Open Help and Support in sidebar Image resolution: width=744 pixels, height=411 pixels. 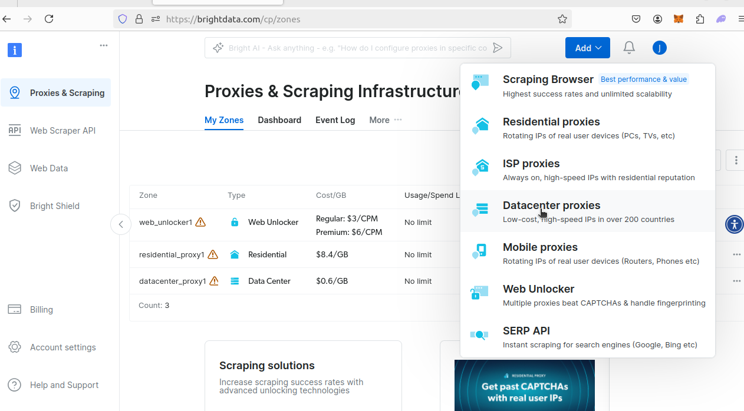click(56, 385)
